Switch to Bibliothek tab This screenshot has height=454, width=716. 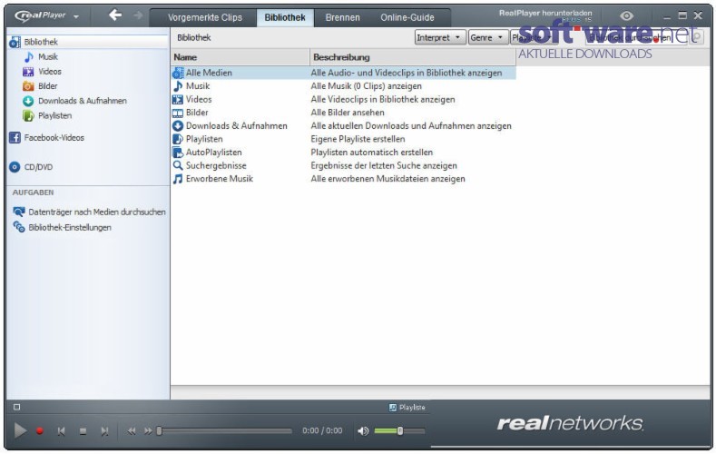pyautogui.click(x=285, y=17)
